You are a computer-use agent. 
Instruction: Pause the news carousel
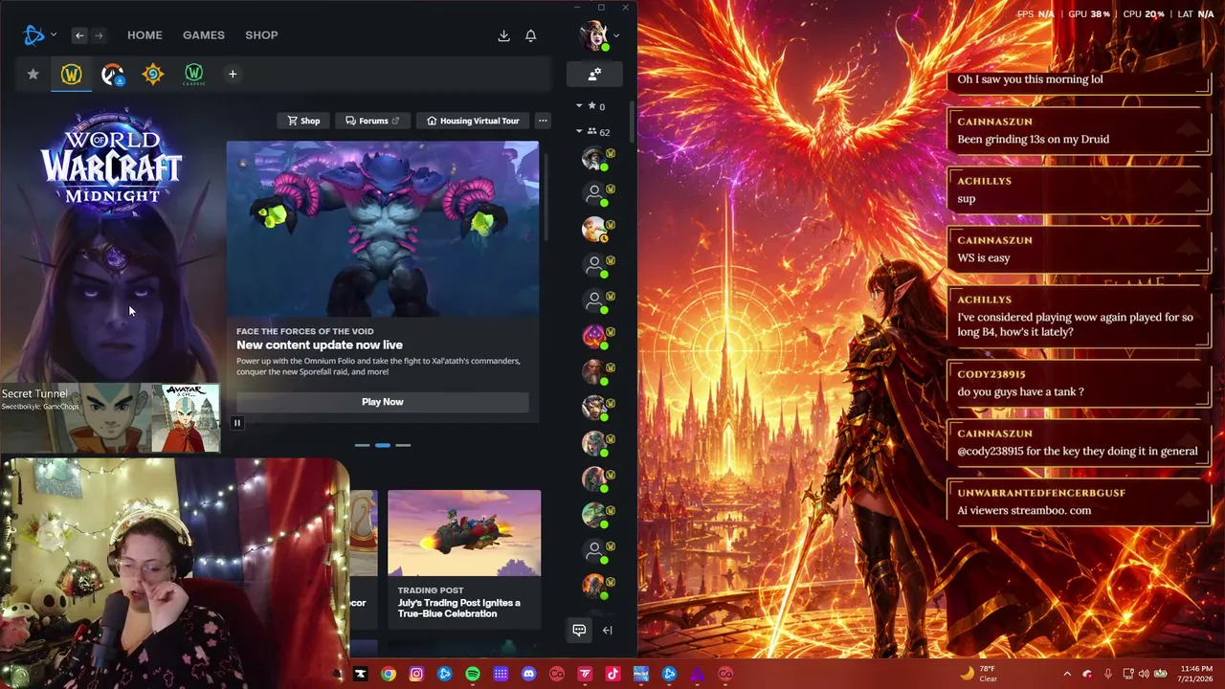(x=236, y=423)
